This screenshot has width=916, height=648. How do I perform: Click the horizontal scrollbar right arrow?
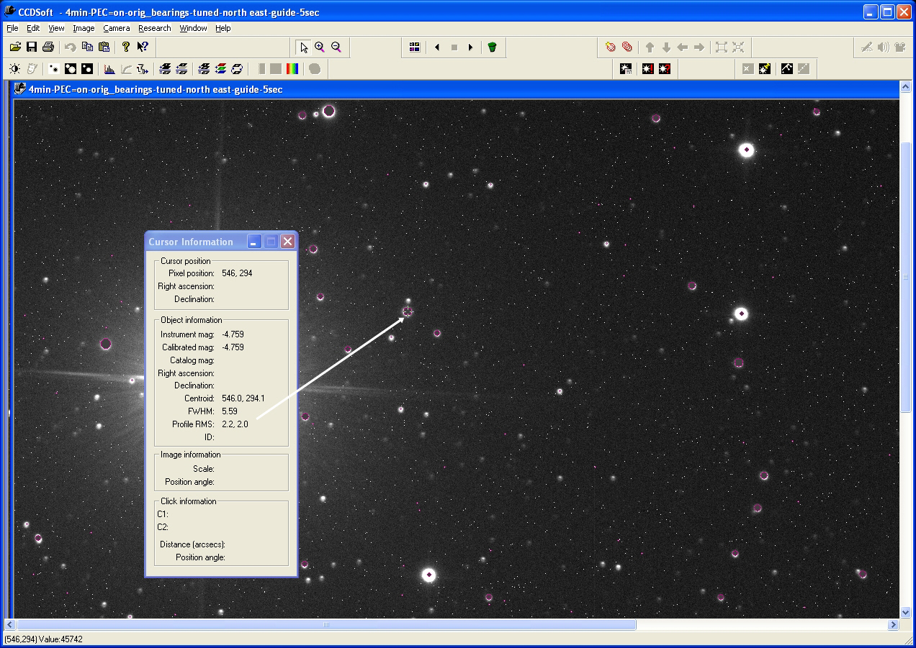click(893, 625)
